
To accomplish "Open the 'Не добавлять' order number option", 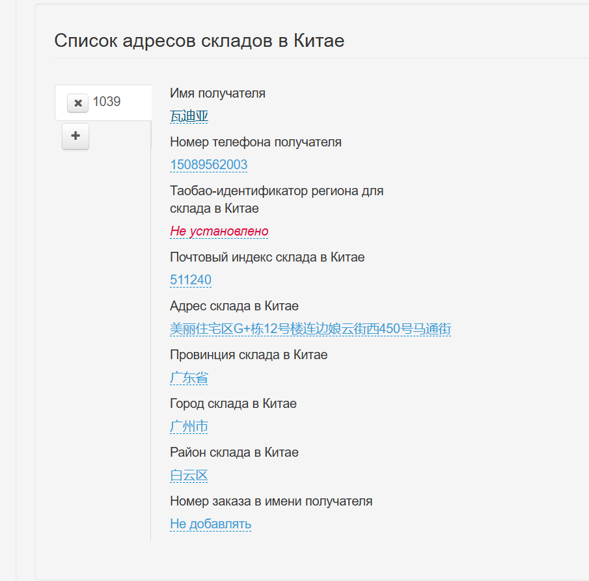I will pos(210,524).
